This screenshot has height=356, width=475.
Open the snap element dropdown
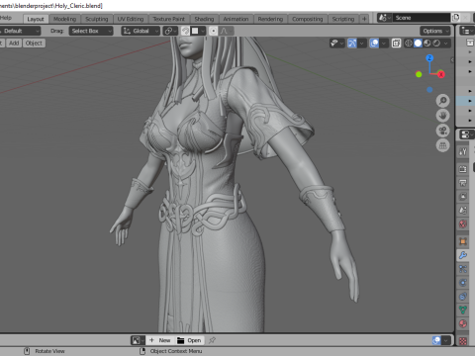(198, 31)
